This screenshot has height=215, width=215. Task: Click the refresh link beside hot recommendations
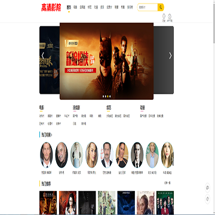(167, 183)
